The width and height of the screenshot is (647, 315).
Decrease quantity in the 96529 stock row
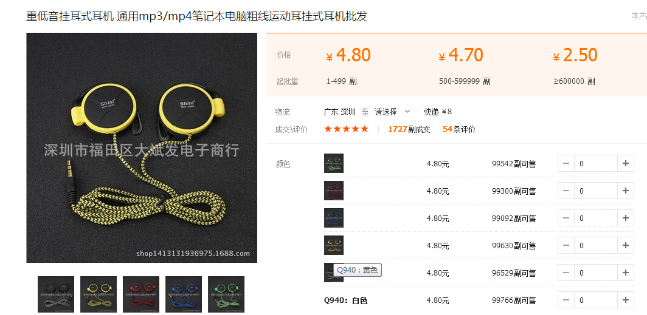[x=566, y=273]
